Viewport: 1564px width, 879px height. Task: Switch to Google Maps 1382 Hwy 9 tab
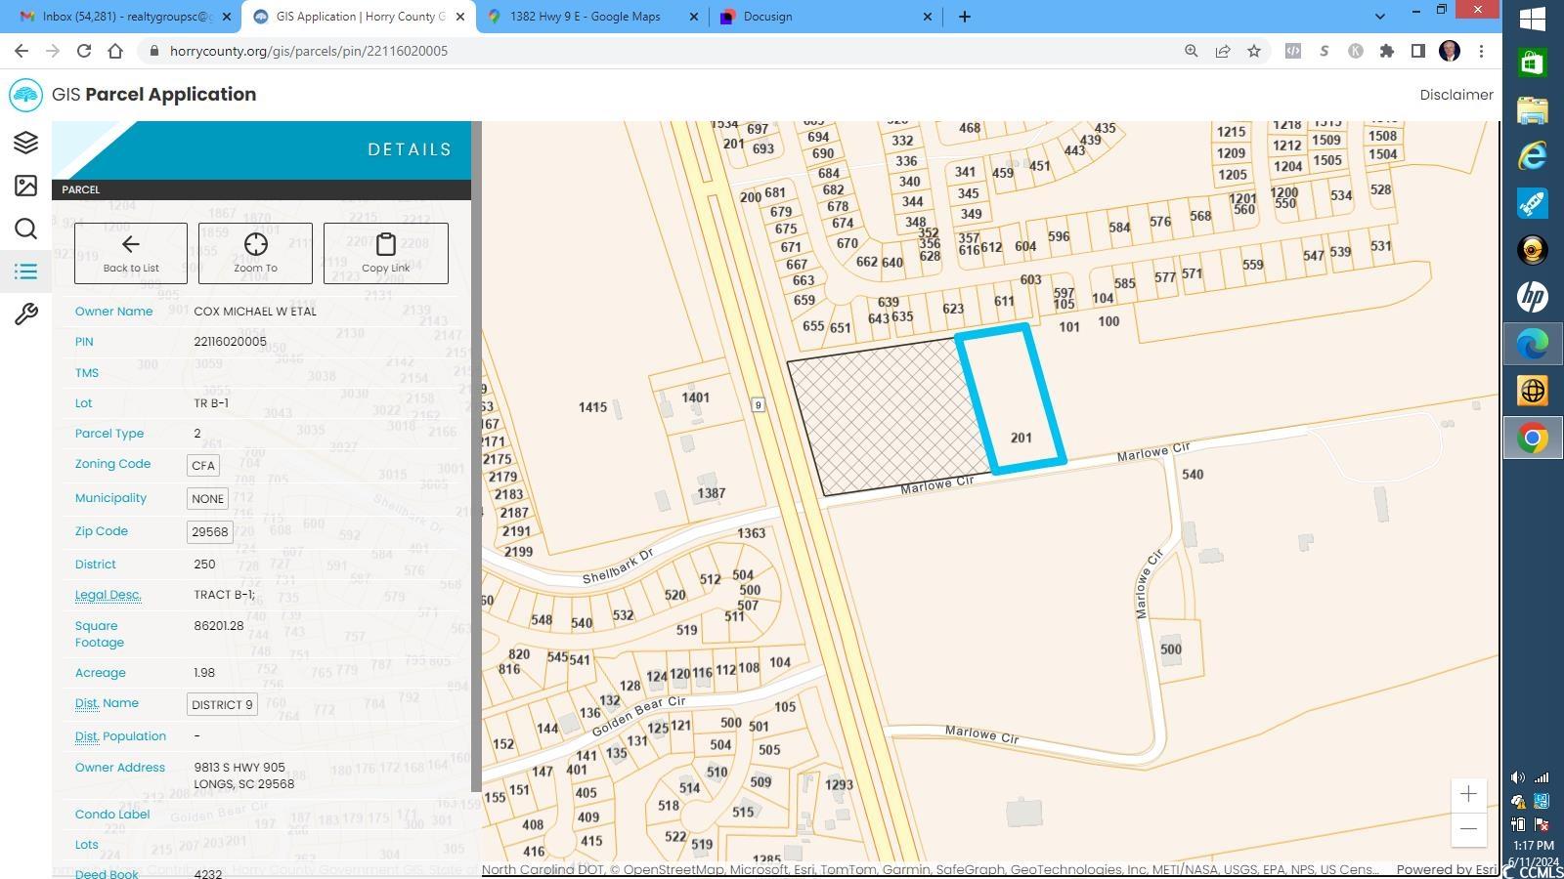[x=585, y=17]
